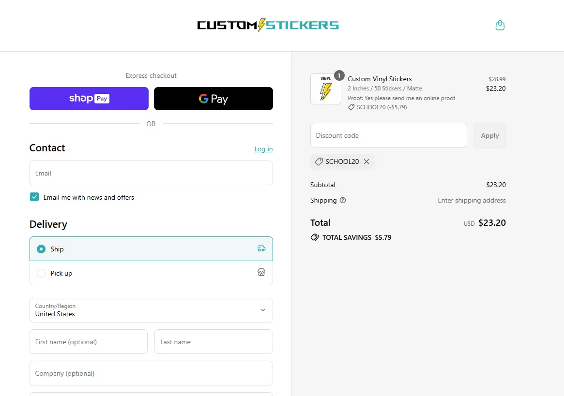Click the shipping help question mark icon
564x396 pixels.
pos(343,200)
